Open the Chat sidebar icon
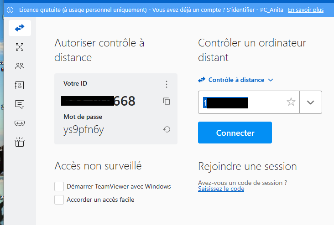This screenshot has height=225, width=334. tap(20, 104)
